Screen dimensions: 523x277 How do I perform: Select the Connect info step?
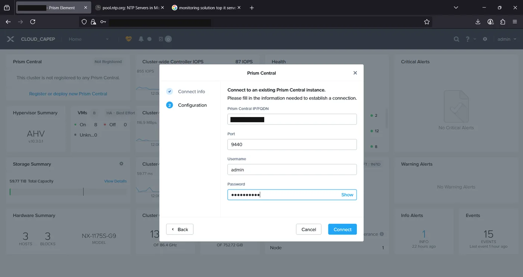coord(186,91)
